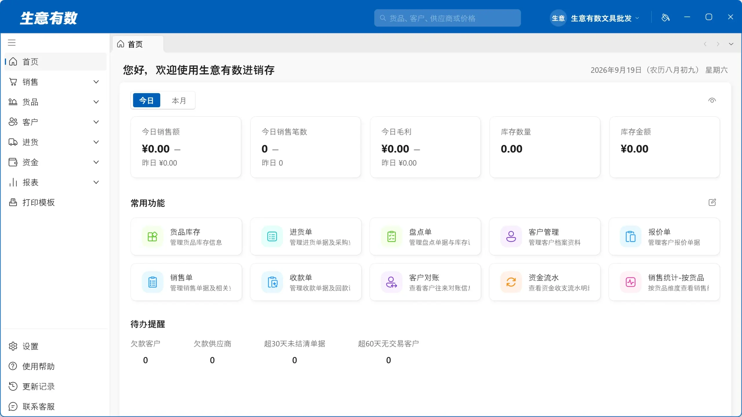This screenshot has width=742, height=417.
Task: Click the 超30天未结清单据 reminder count
Action: pos(294,360)
